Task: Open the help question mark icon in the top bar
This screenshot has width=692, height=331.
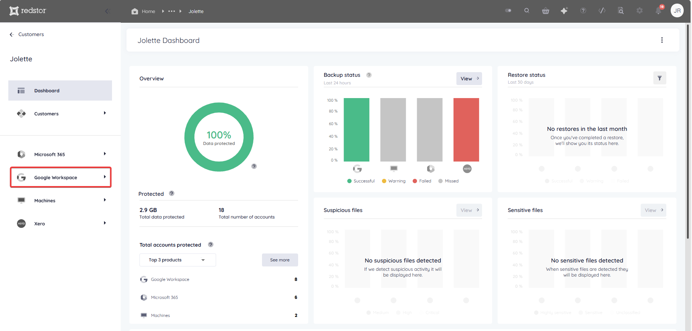Action: 583,11
